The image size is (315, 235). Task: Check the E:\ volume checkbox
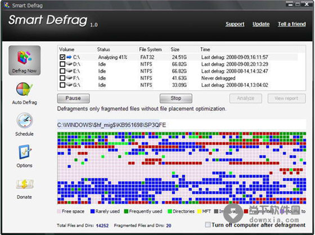pos(62,71)
